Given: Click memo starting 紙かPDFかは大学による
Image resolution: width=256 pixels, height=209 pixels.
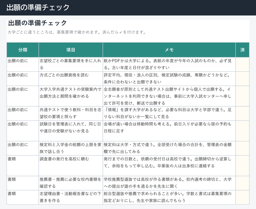Looking at the screenshot, I should pos(169,64).
